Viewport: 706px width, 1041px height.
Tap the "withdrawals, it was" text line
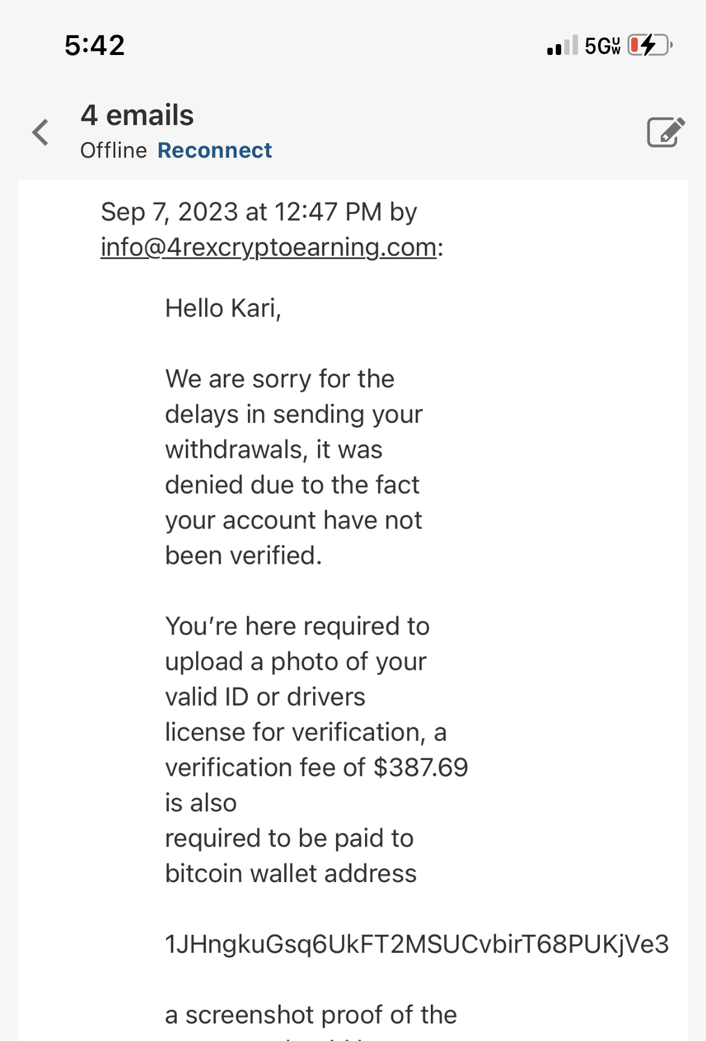(x=274, y=450)
